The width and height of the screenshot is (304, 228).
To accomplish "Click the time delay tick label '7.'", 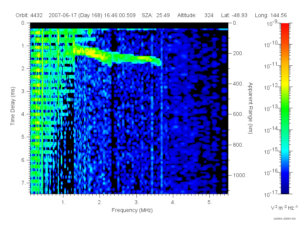I will (x=24, y=183).
